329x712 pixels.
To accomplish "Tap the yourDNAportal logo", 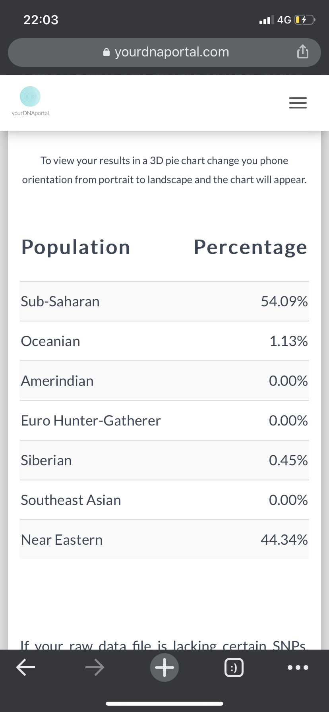I will pos(30,101).
